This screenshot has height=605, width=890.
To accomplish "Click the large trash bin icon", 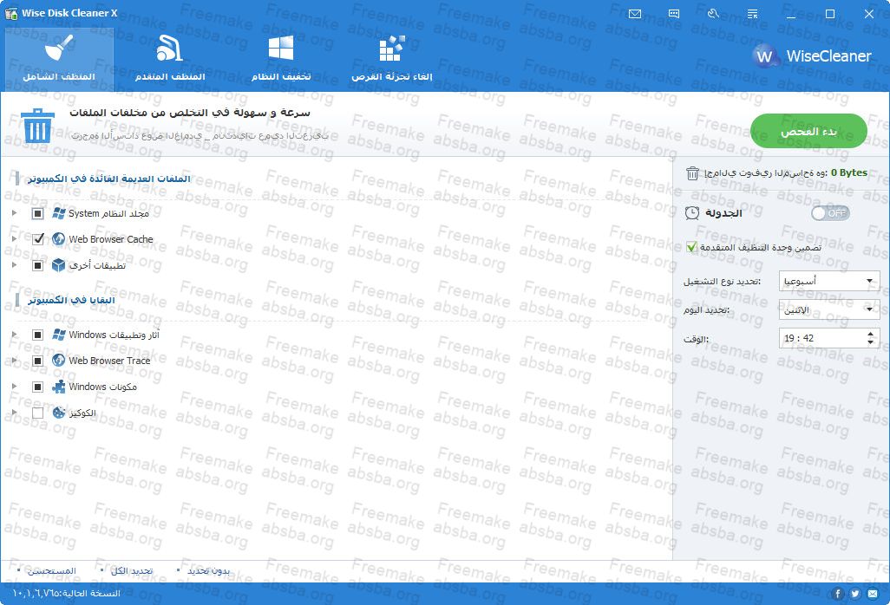I will [37, 126].
